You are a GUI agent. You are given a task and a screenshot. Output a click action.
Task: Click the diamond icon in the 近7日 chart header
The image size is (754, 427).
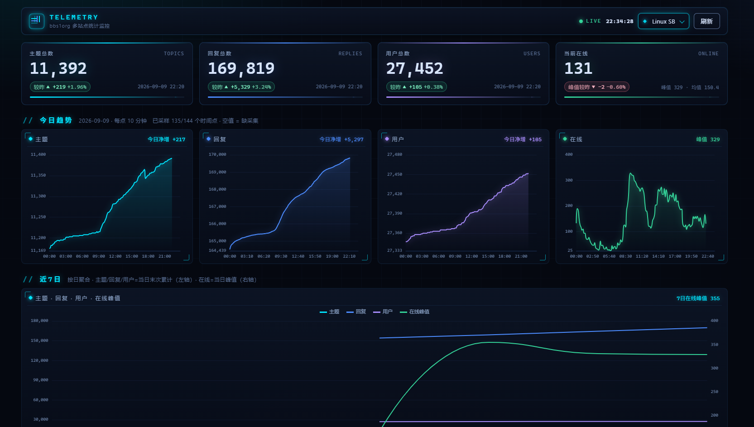click(x=30, y=298)
